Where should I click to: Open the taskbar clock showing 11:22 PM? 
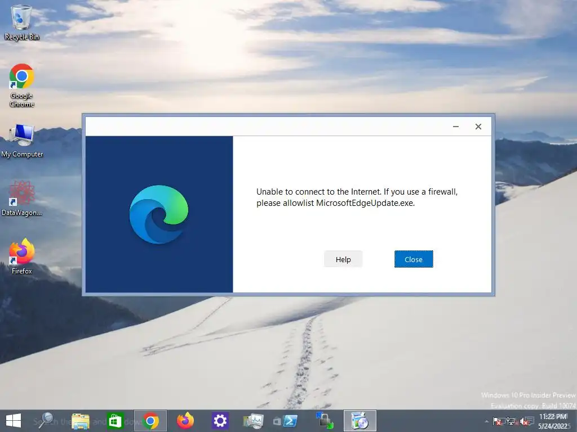pyautogui.click(x=553, y=421)
